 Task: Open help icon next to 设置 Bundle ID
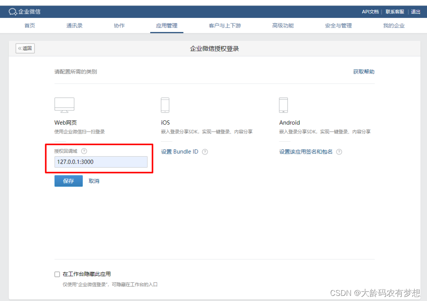pos(205,152)
